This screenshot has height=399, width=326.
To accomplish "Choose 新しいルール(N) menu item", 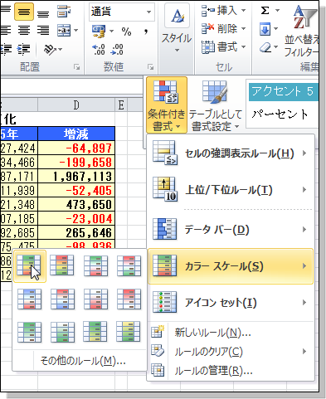I will pyautogui.click(x=231, y=333).
